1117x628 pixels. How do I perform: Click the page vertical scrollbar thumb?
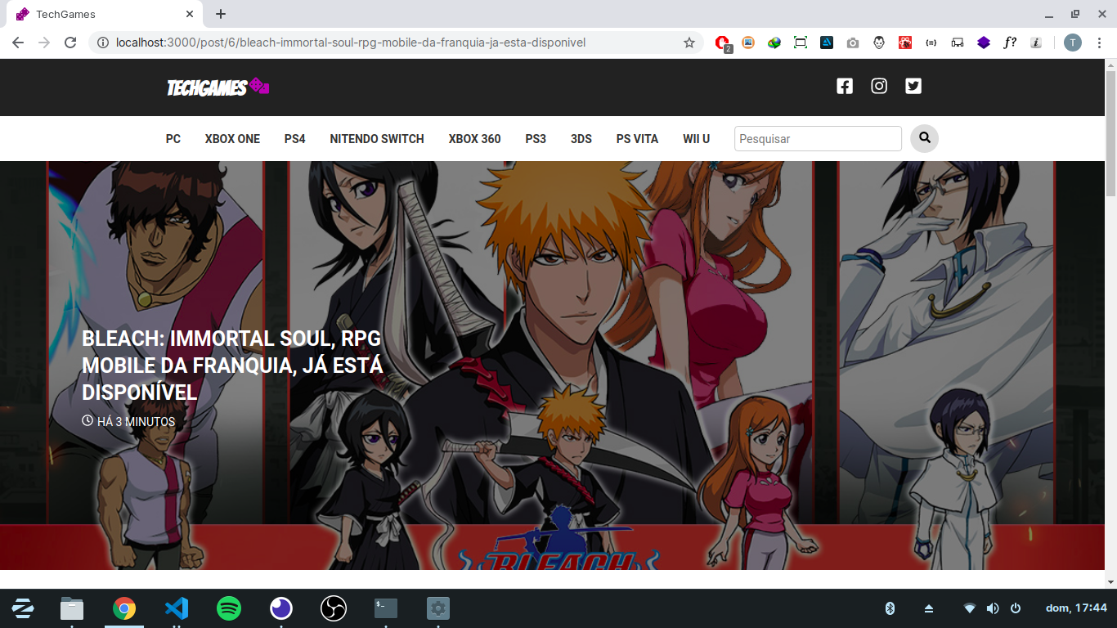coord(1110,133)
